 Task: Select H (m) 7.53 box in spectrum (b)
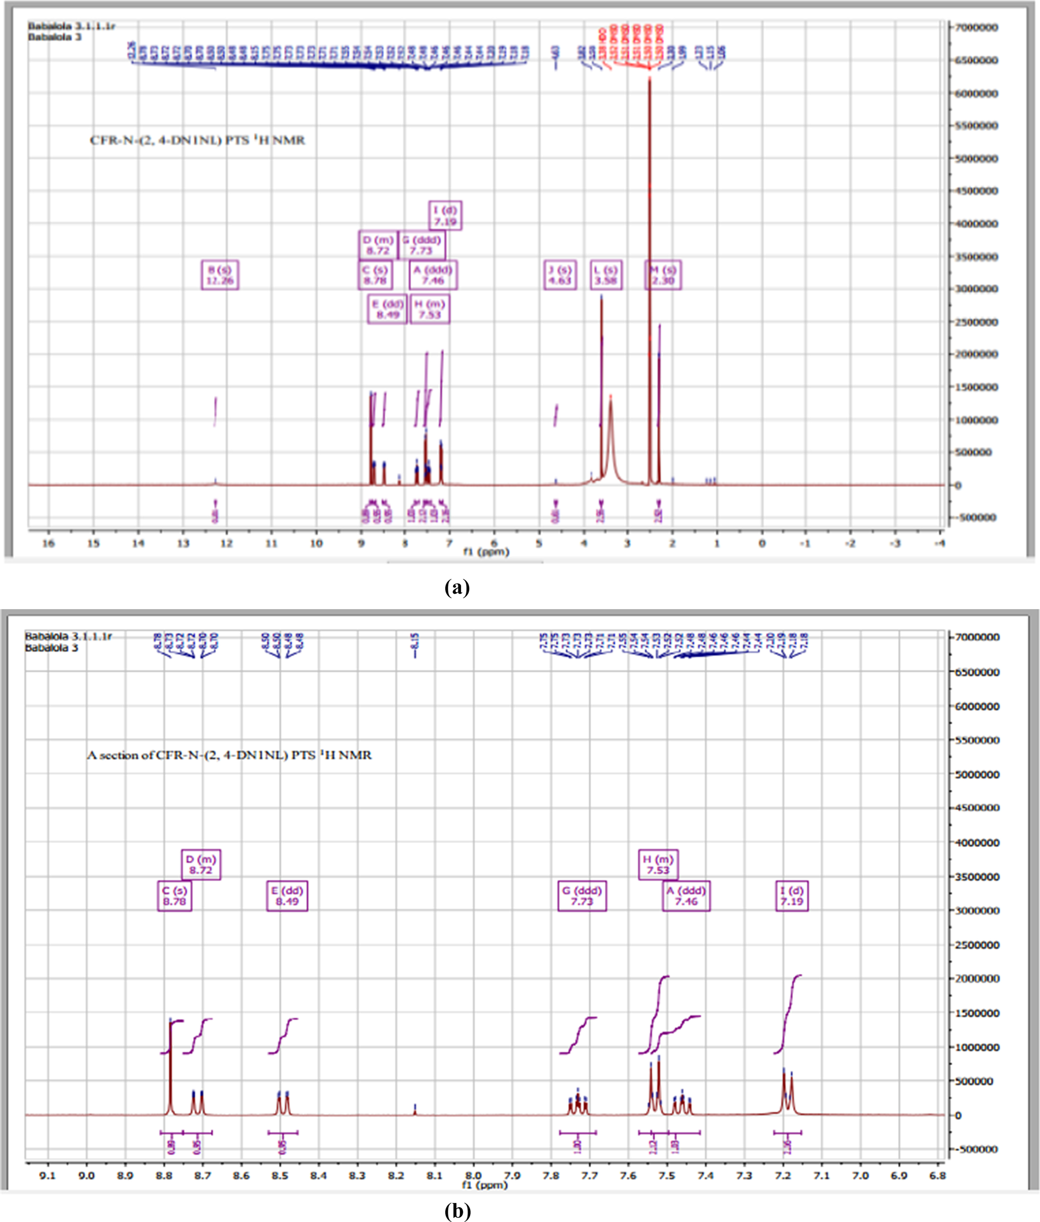tap(658, 865)
